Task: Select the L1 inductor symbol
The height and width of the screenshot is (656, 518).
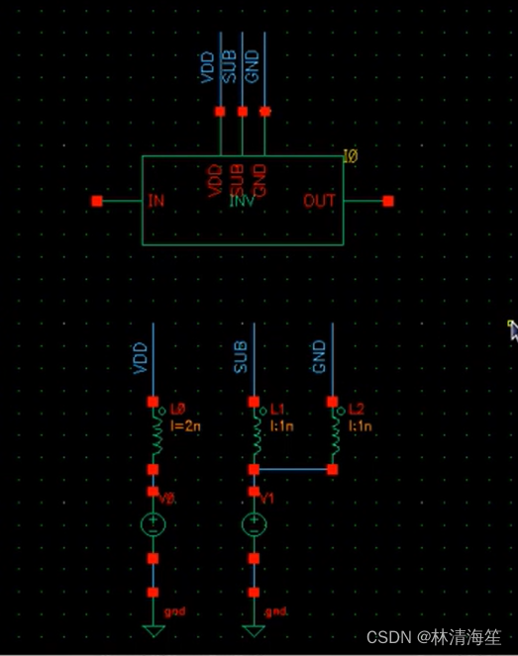Action: (x=257, y=436)
